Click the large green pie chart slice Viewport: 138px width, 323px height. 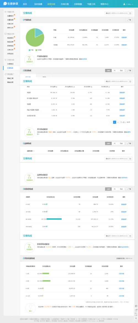click(x=33, y=40)
